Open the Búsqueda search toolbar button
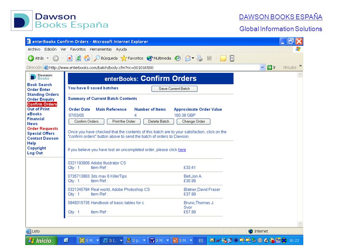The image size is (337, 252). point(106,58)
